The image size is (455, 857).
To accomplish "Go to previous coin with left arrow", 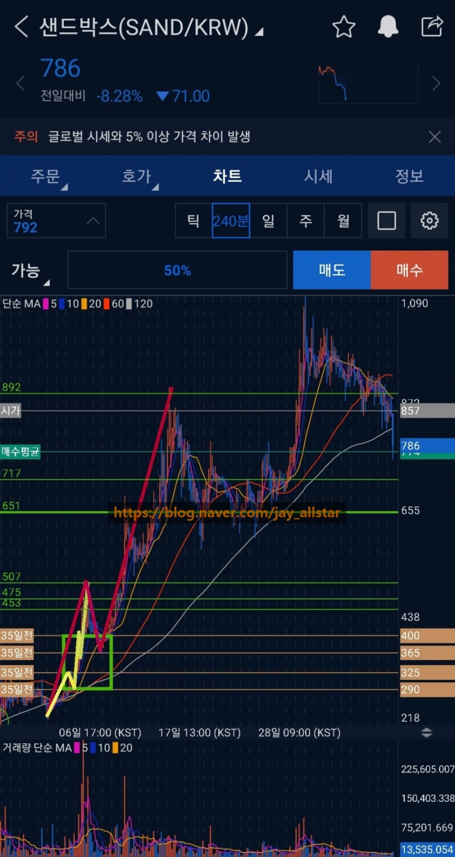I will pos(20,84).
